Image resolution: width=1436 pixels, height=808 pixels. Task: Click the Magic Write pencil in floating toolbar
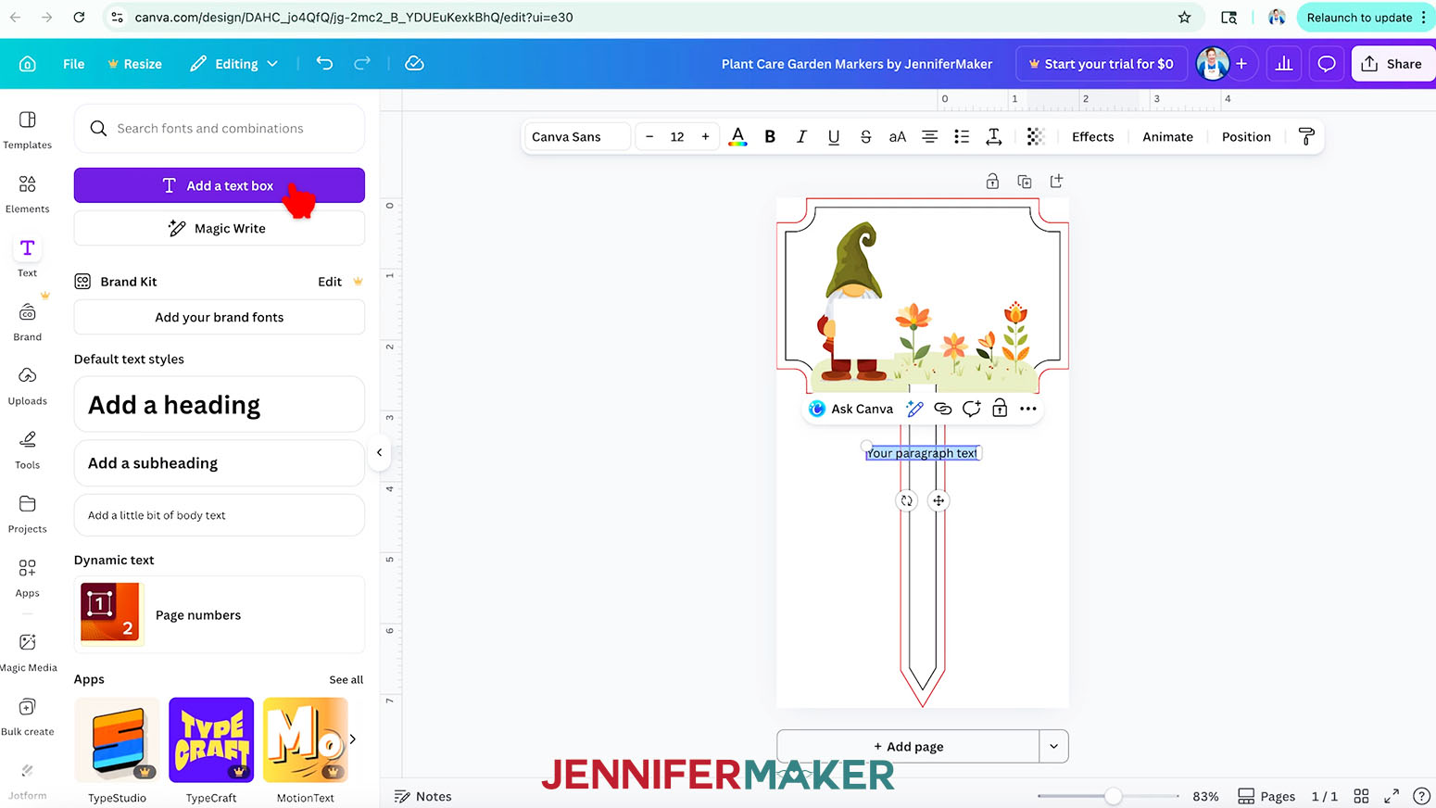pos(914,409)
